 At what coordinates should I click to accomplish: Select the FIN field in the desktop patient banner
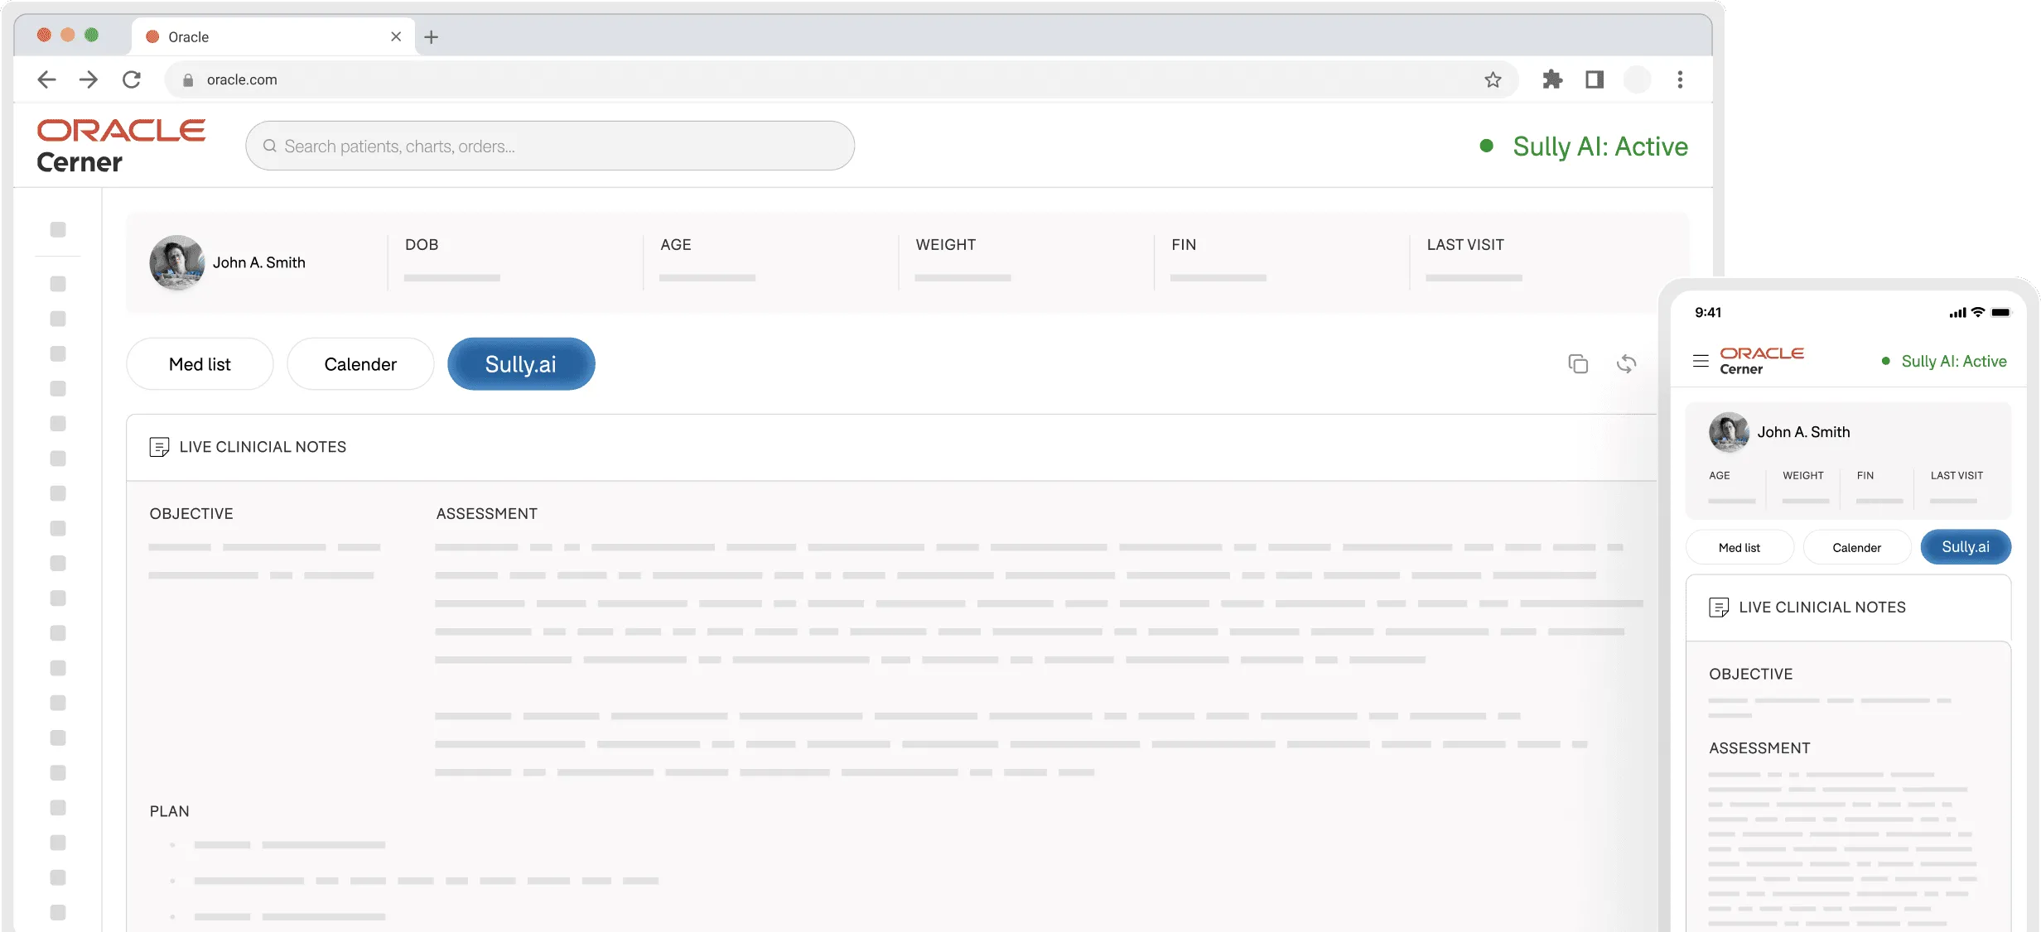1218,261
